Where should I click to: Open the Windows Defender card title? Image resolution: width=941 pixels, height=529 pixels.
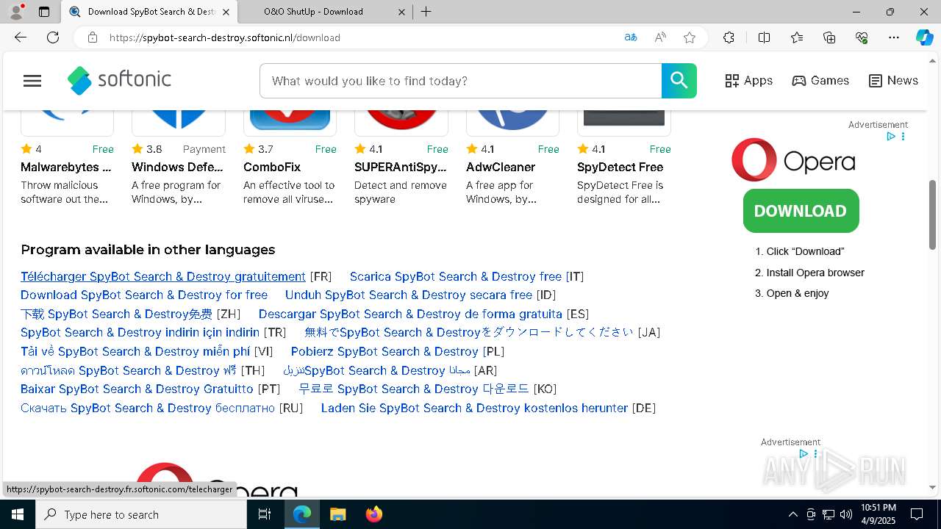(x=177, y=167)
